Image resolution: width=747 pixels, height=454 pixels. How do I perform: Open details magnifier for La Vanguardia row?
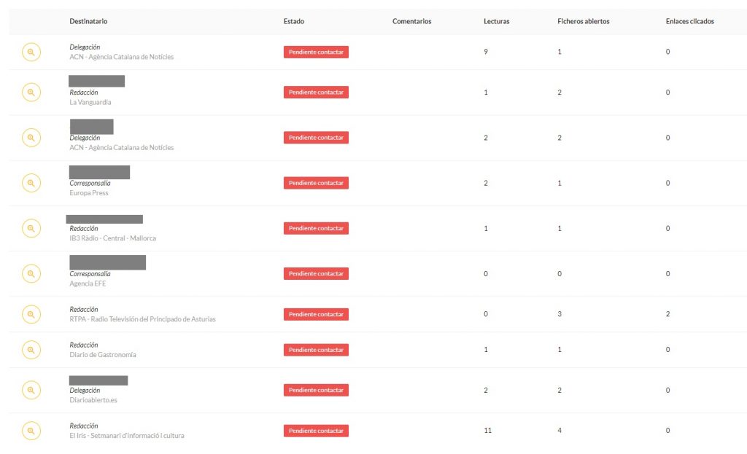click(x=31, y=93)
